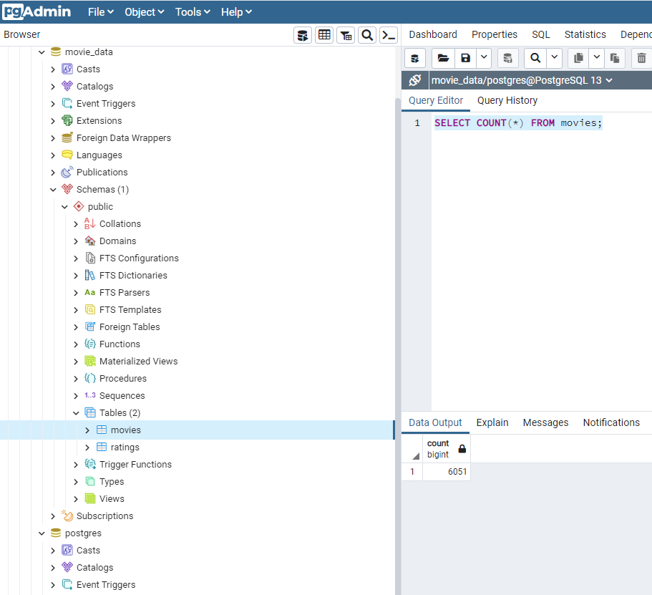The image size is (652, 595).
Task: Expand the ratings table node
Action: point(87,448)
